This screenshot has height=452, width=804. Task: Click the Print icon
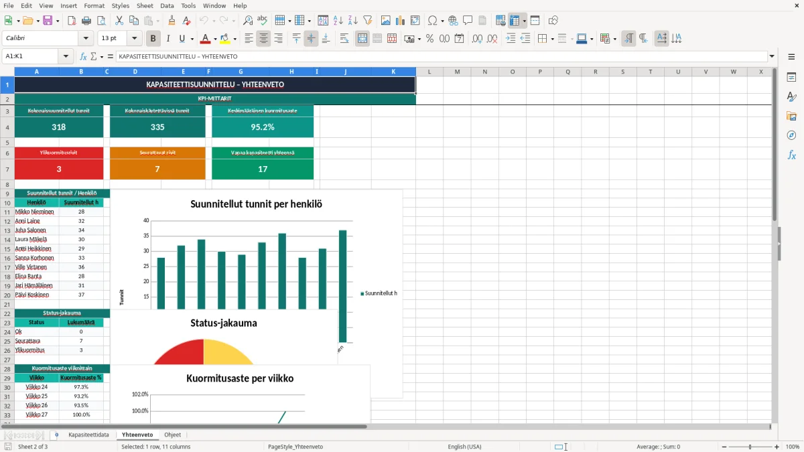[86, 21]
